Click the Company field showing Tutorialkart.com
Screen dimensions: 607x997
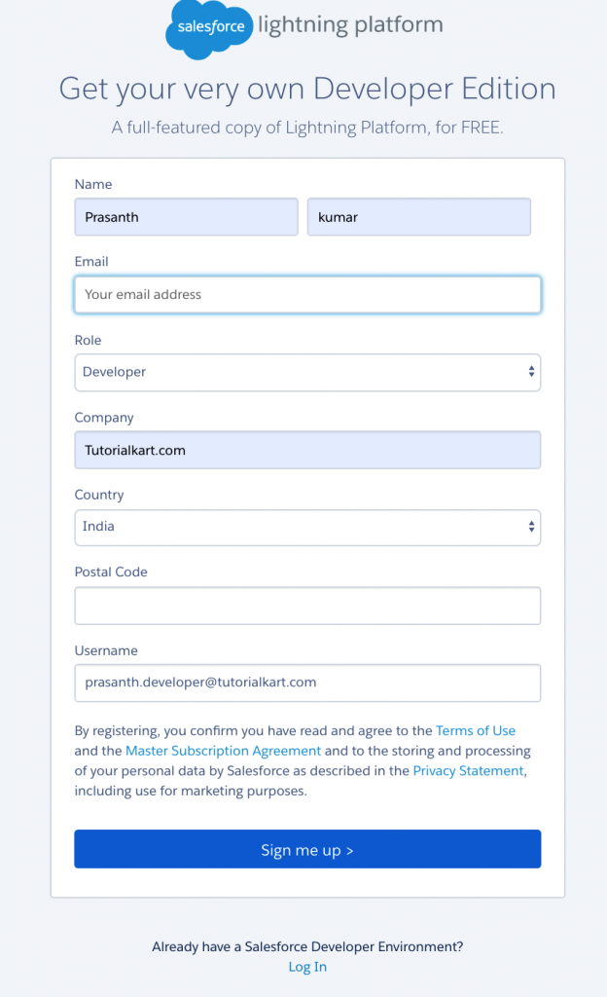(x=307, y=450)
